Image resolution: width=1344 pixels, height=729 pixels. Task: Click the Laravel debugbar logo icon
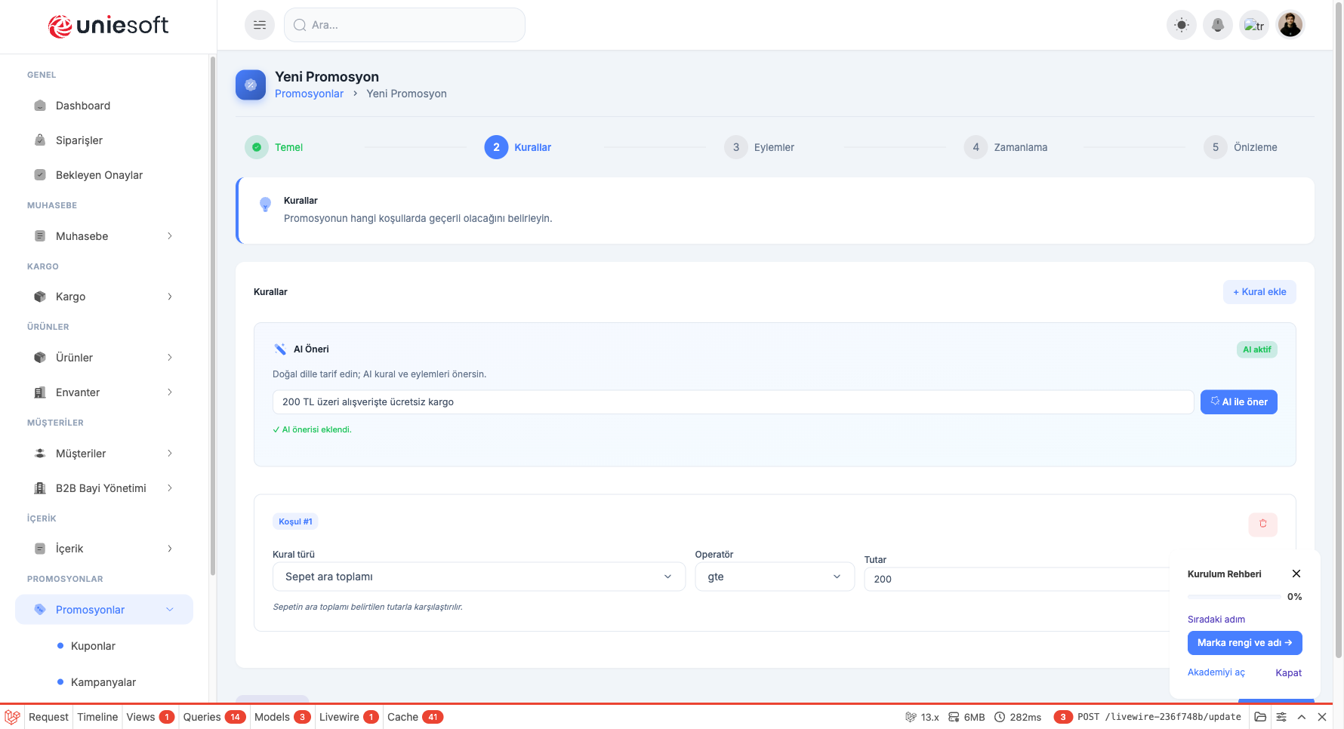pos(12,717)
